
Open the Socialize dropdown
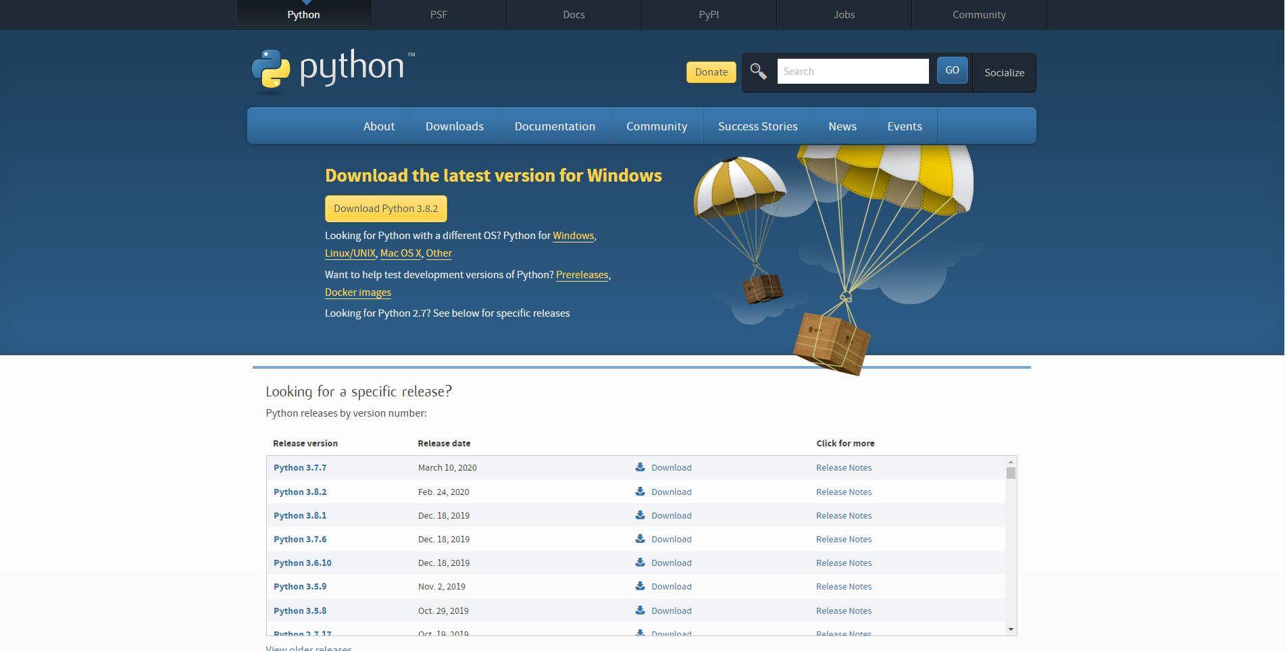1005,72
